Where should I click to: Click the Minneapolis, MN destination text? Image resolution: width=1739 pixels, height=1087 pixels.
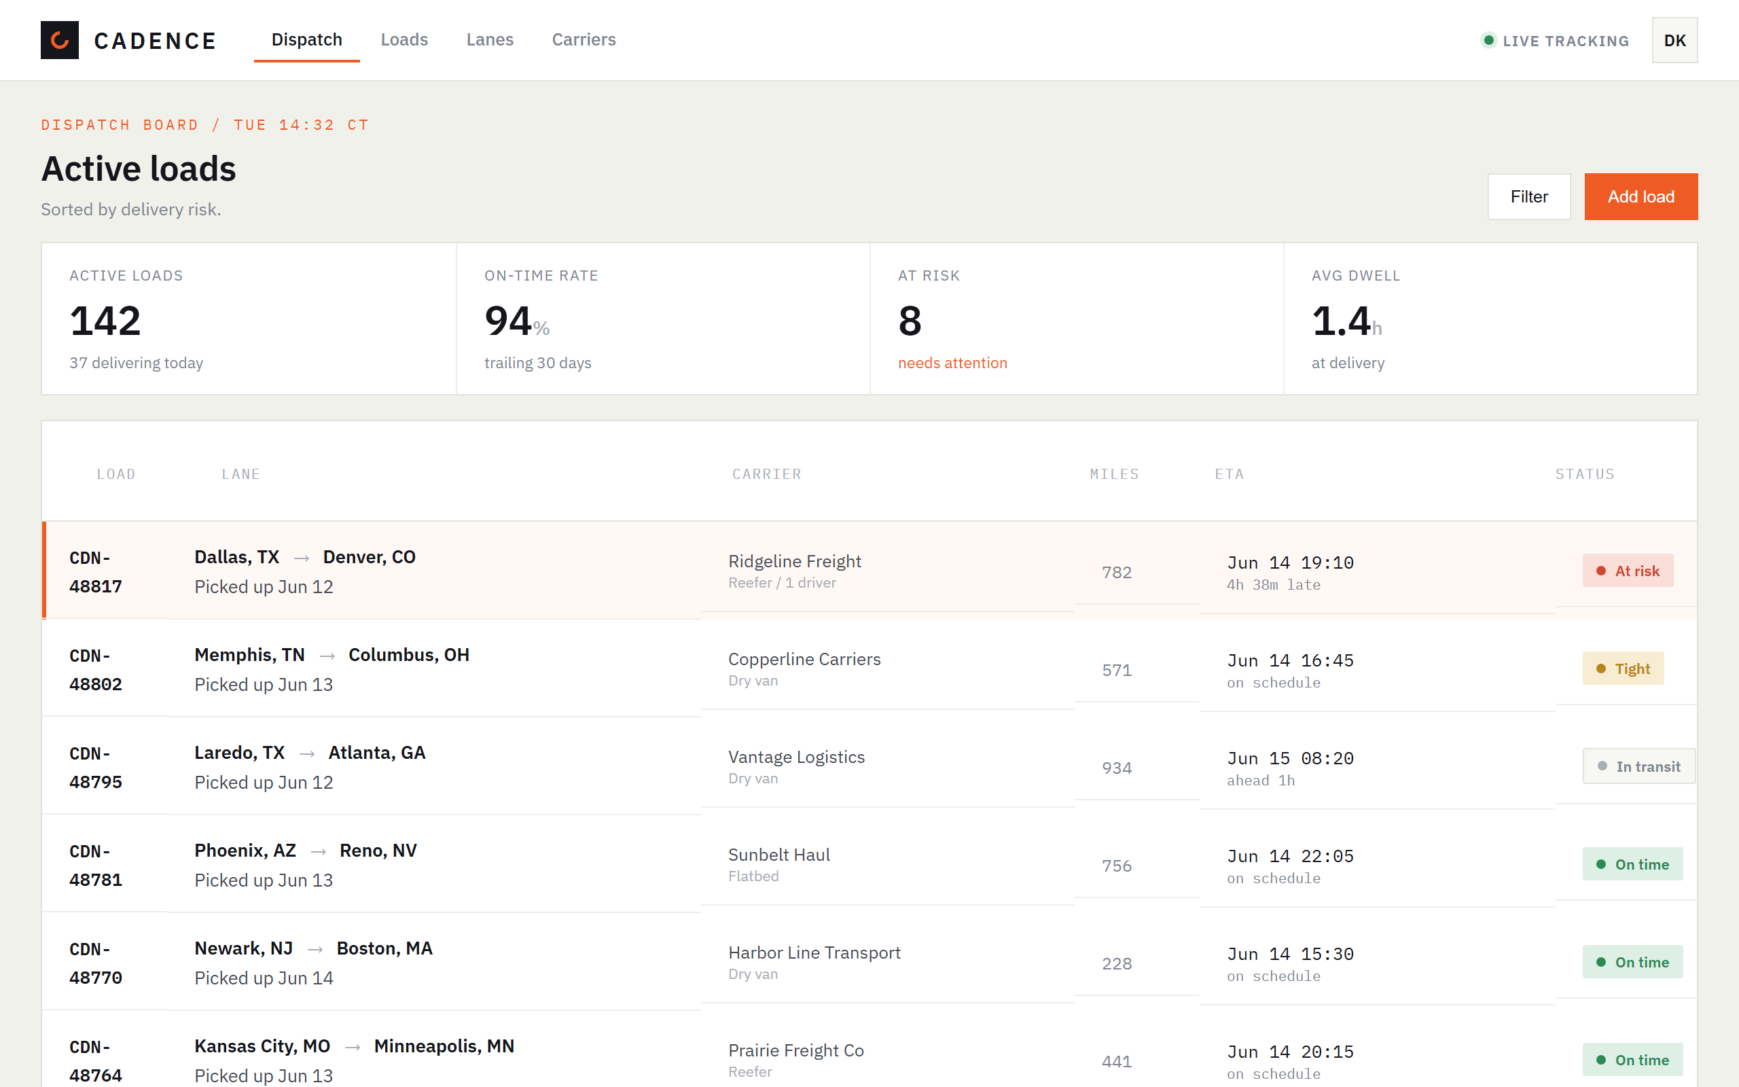click(444, 1046)
